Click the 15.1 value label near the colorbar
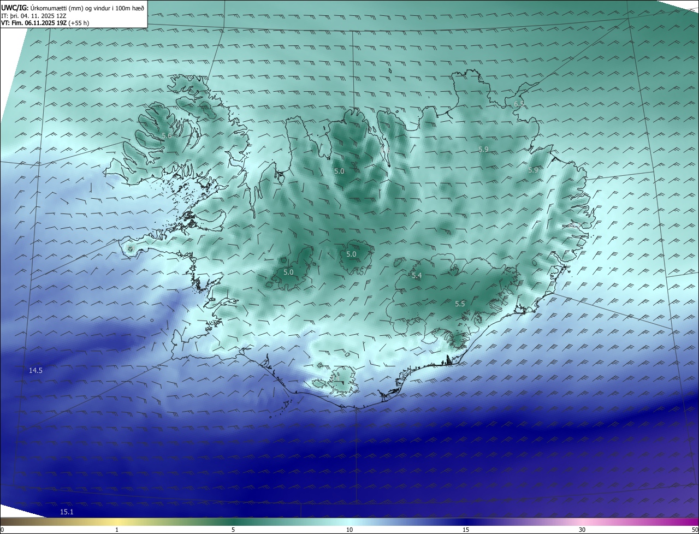 [x=67, y=512]
